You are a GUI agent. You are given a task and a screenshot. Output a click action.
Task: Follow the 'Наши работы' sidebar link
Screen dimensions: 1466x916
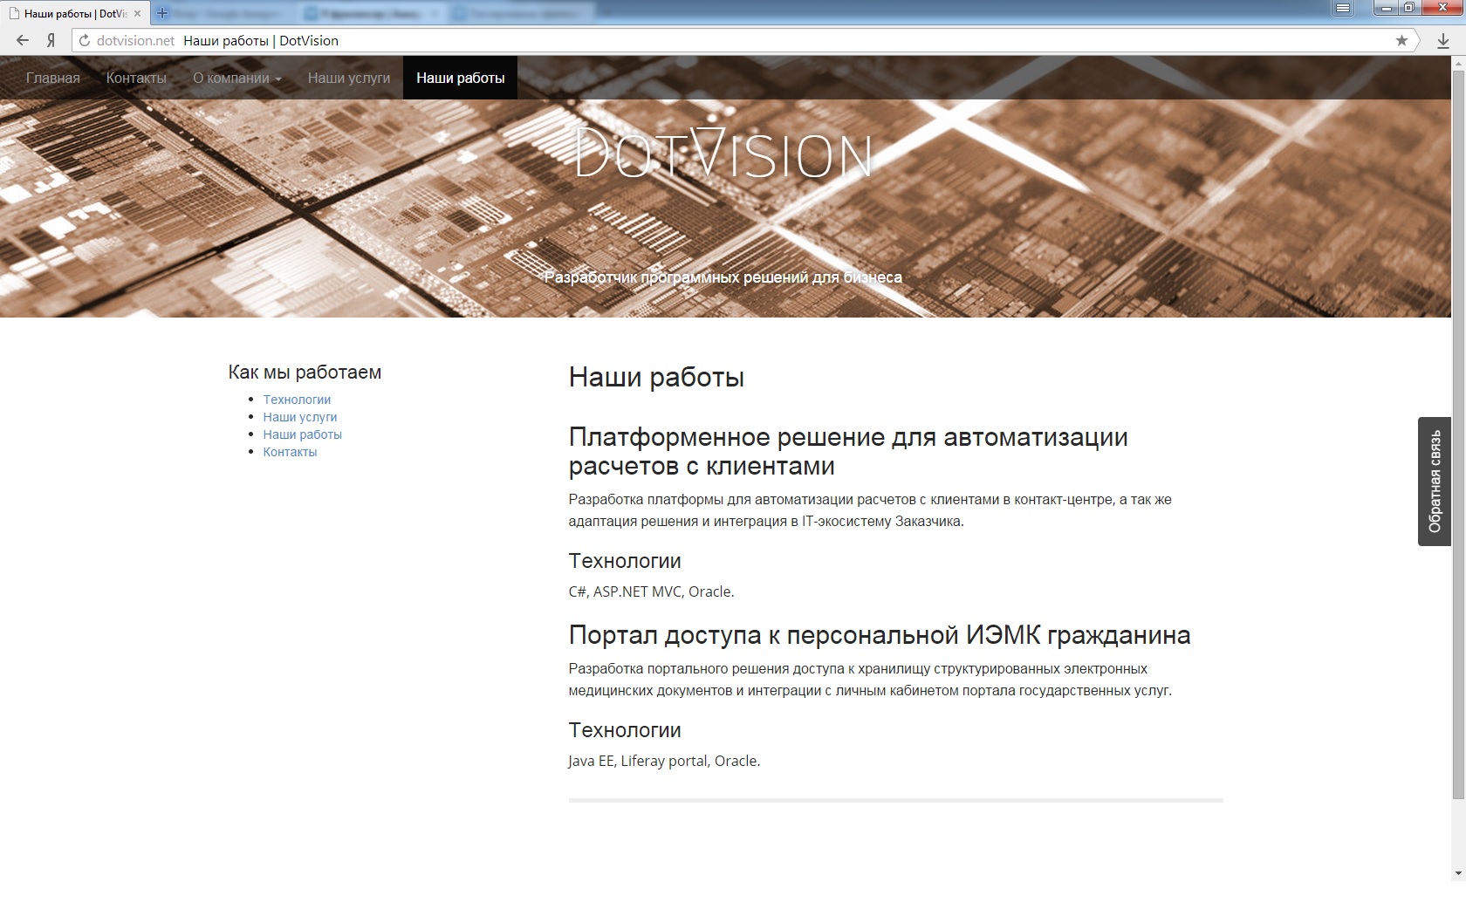(303, 434)
